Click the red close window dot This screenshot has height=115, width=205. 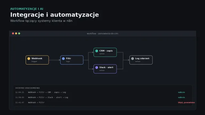tap(13, 34)
